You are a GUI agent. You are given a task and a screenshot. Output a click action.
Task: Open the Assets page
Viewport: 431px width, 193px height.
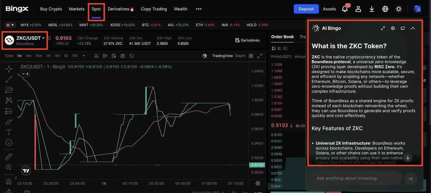(329, 9)
